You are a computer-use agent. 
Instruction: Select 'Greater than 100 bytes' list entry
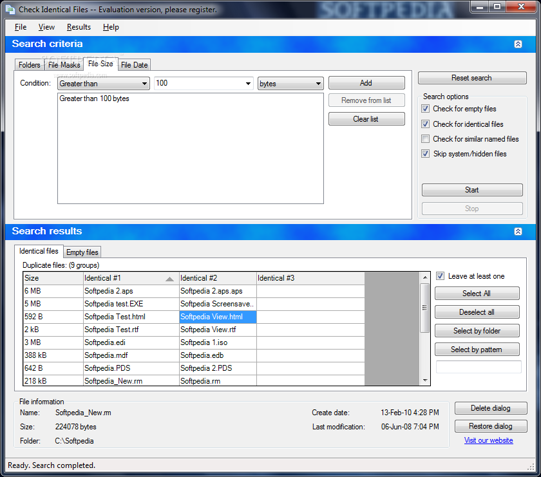coord(94,98)
